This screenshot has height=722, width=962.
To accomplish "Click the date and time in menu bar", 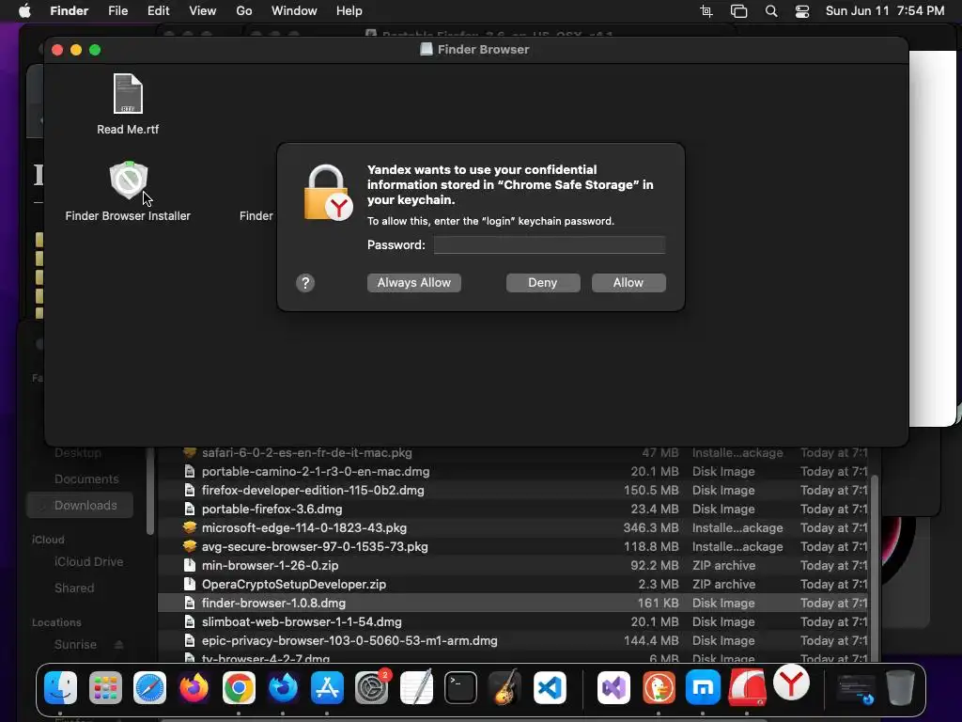I will tap(885, 11).
